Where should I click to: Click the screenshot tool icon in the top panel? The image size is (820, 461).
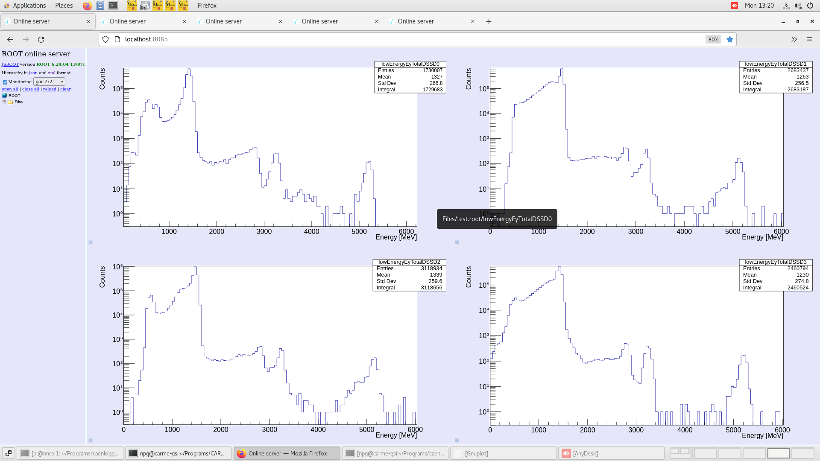tap(144, 6)
